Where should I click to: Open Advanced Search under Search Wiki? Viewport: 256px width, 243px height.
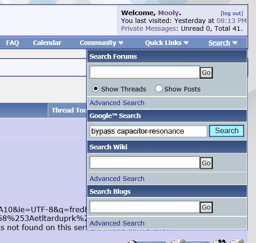pyautogui.click(x=117, y=179)
